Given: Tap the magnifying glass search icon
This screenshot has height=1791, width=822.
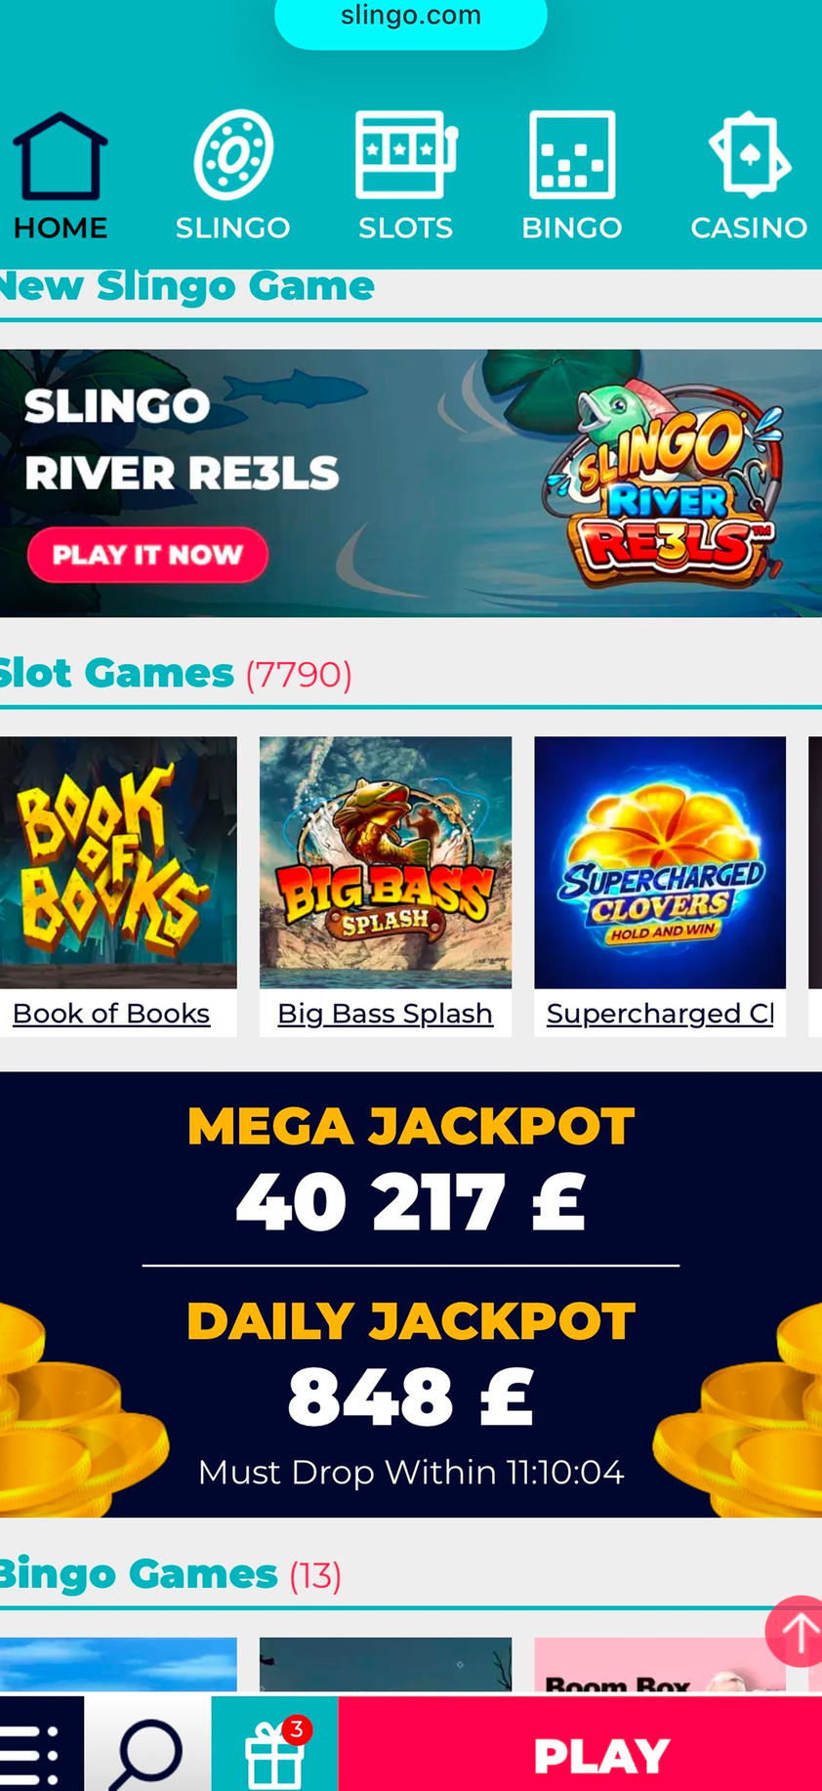Looking at the screenshot, I should (x=147, y=1753).
